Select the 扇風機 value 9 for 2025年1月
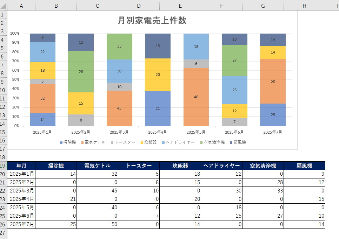 (x=304, y=174)
